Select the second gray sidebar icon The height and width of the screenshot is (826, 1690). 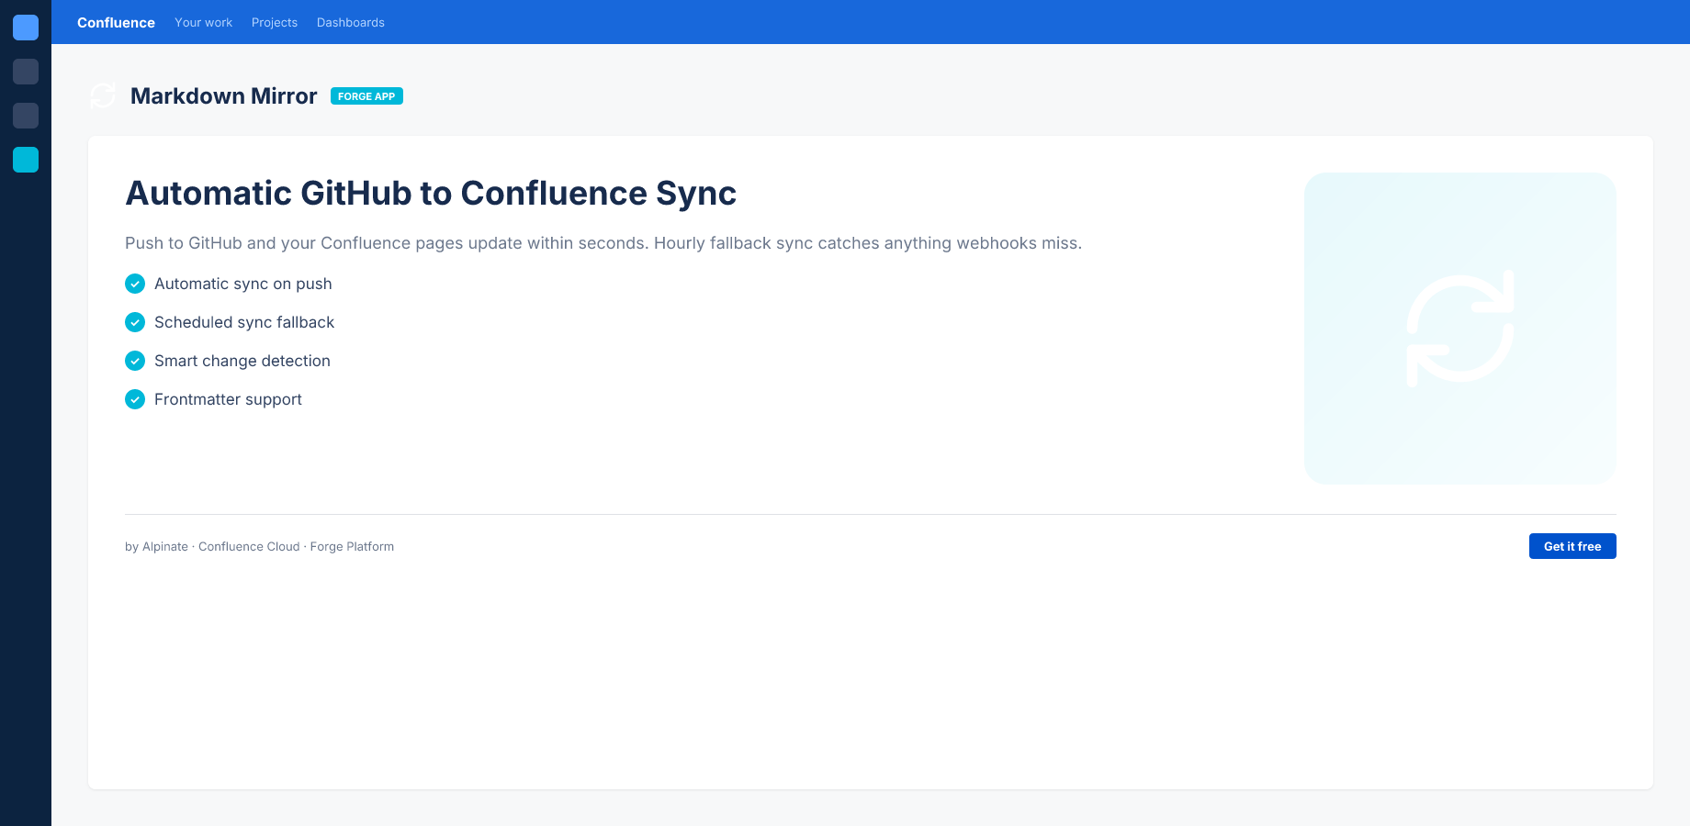click(26, 72)
